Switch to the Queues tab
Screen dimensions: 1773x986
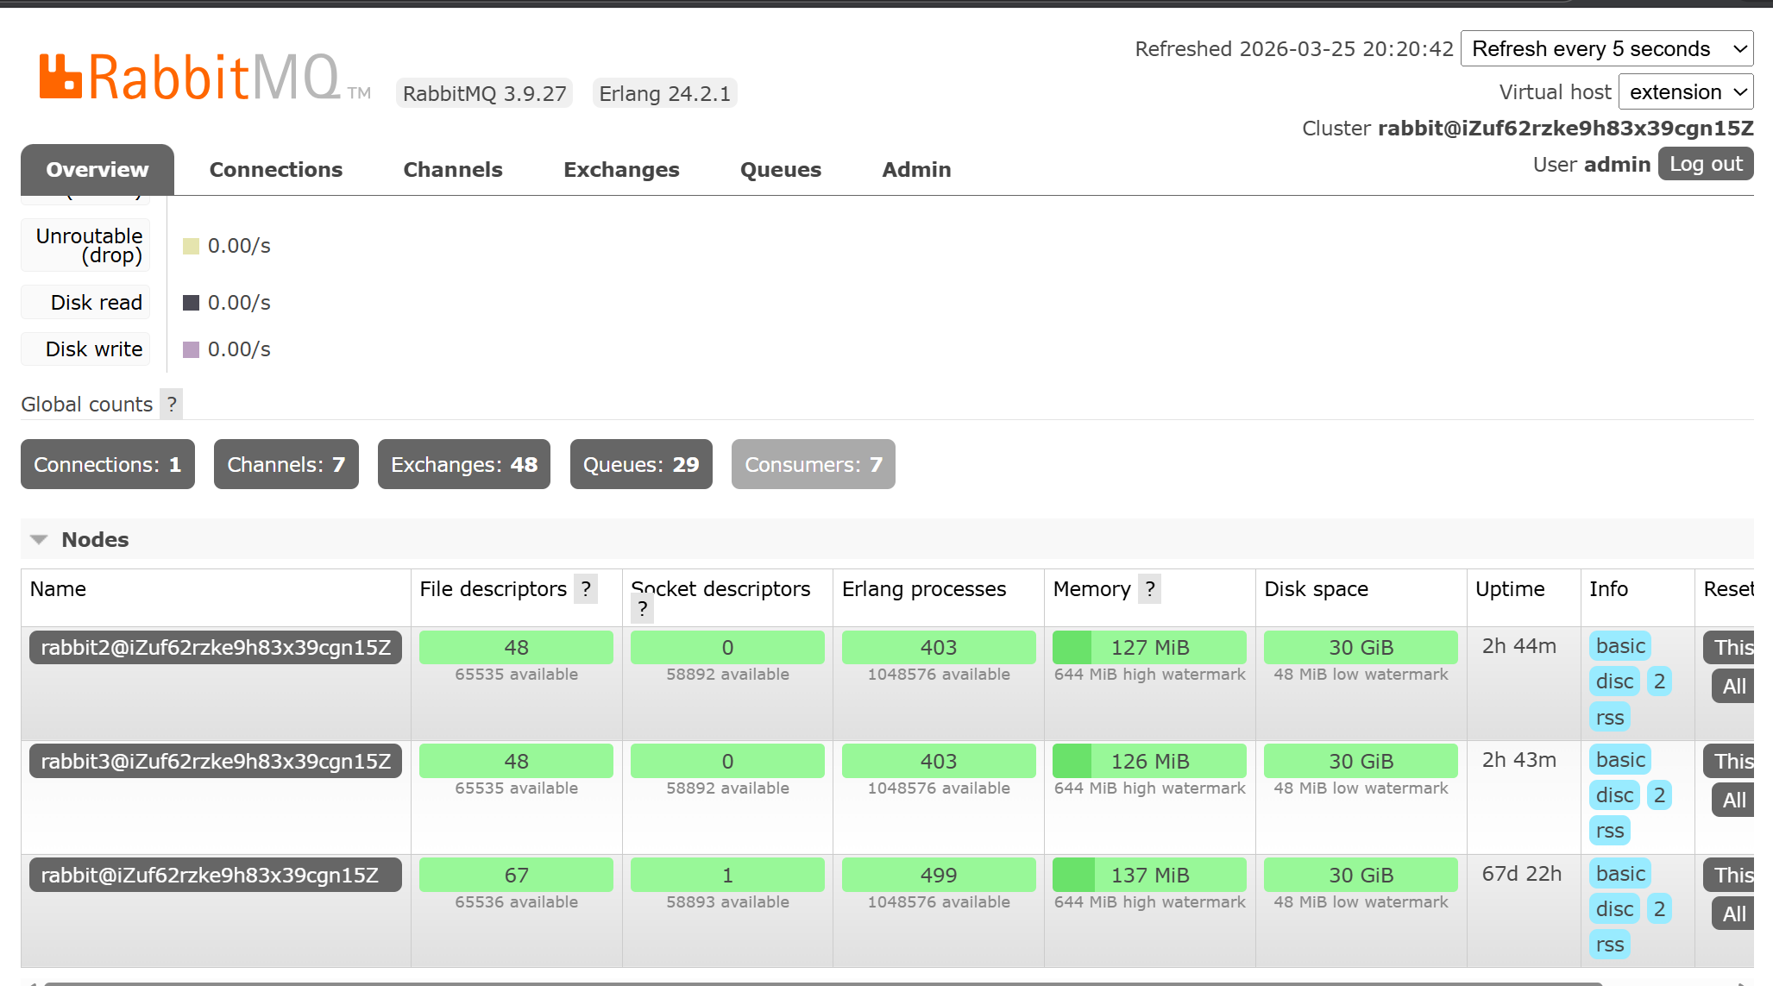780,170
